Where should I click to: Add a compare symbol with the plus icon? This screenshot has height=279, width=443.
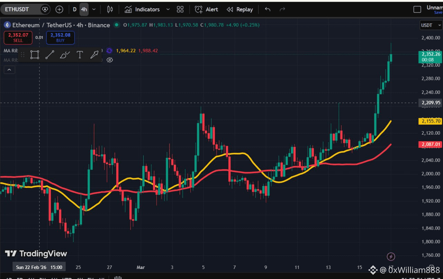[60, 9]
